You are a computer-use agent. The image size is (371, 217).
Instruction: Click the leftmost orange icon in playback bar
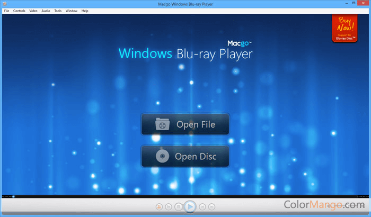point(158,206)
